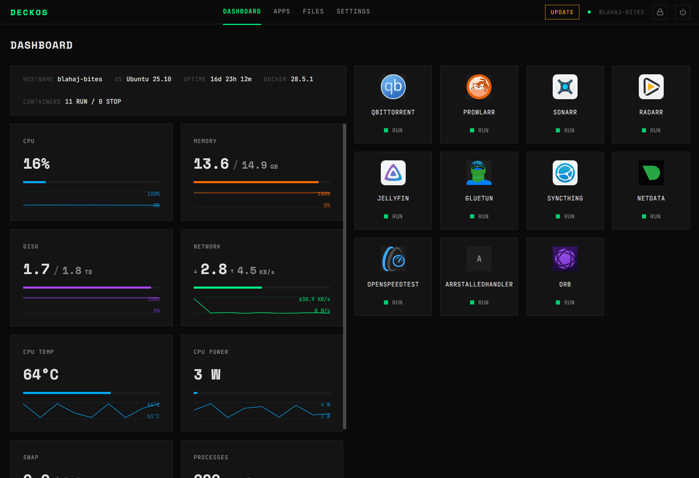Click the dashboard panel vertical scrollbar
699x478 pixels.
(x=344, y=277)
